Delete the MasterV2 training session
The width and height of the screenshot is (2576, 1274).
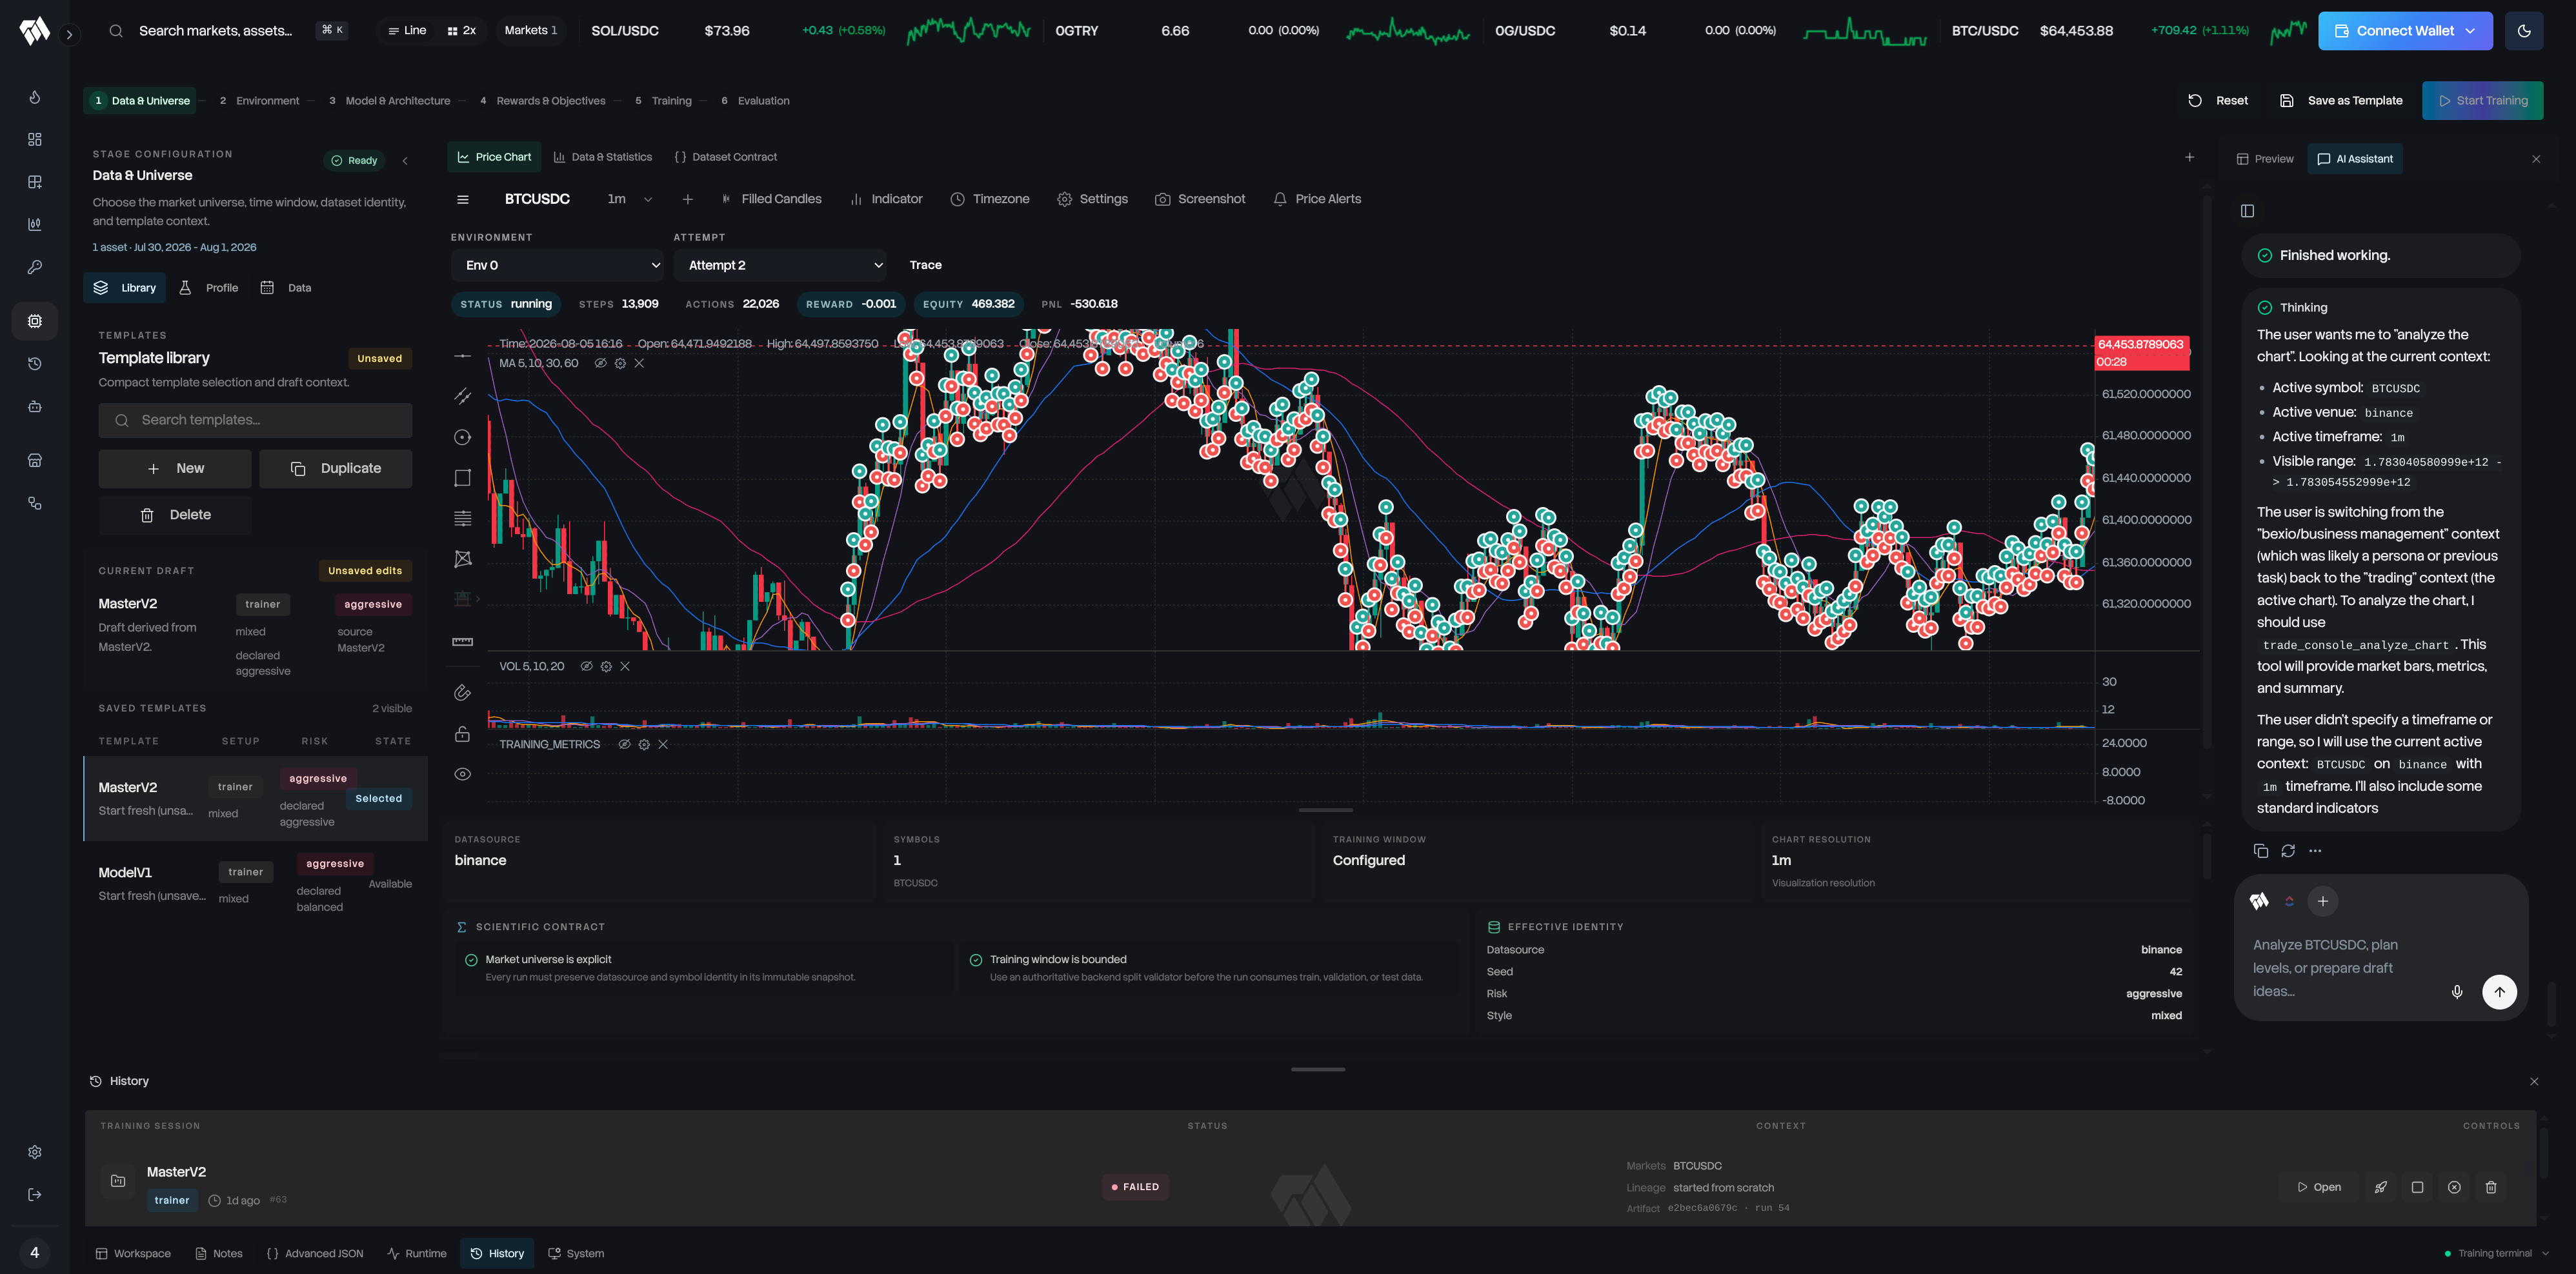click(x=2491, y=1187)
